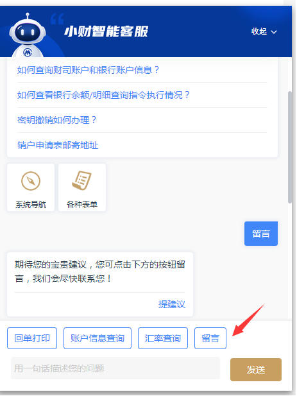Click the robot mascot avatar
The width and height of the screenshot is (297, 396).
[28, 35]
